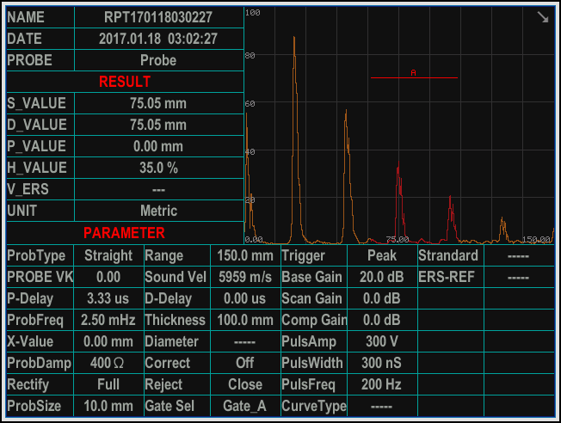Click the Base Gain 20.0 dB value
Image resolution: width=561 pixels, height=423 pixels.
click(x=381, y=277)
